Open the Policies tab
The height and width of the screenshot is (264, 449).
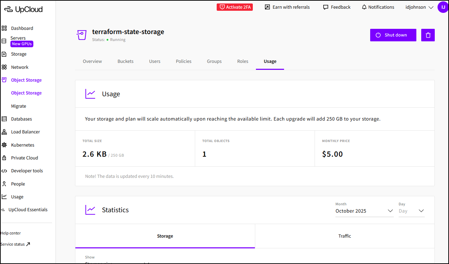[183, 61]
